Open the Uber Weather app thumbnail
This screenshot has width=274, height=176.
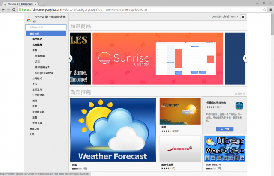tap(225, 149)
